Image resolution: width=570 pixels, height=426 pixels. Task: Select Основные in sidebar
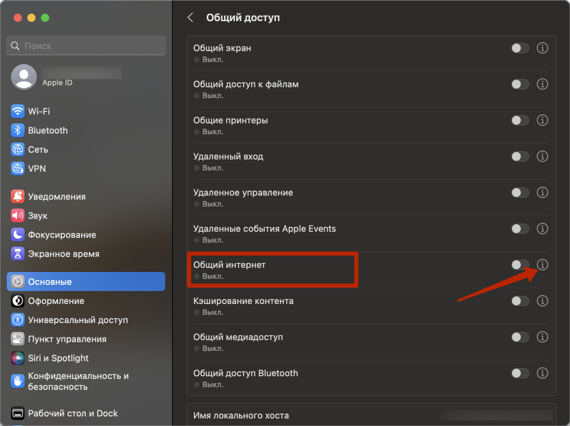pyautogui.click(x=86, y=282)
